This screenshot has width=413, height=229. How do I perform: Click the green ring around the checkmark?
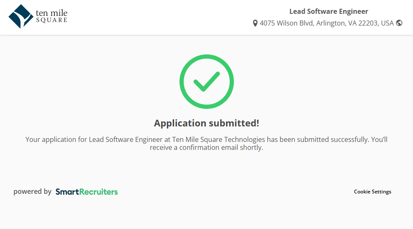[x=182, y=82]
